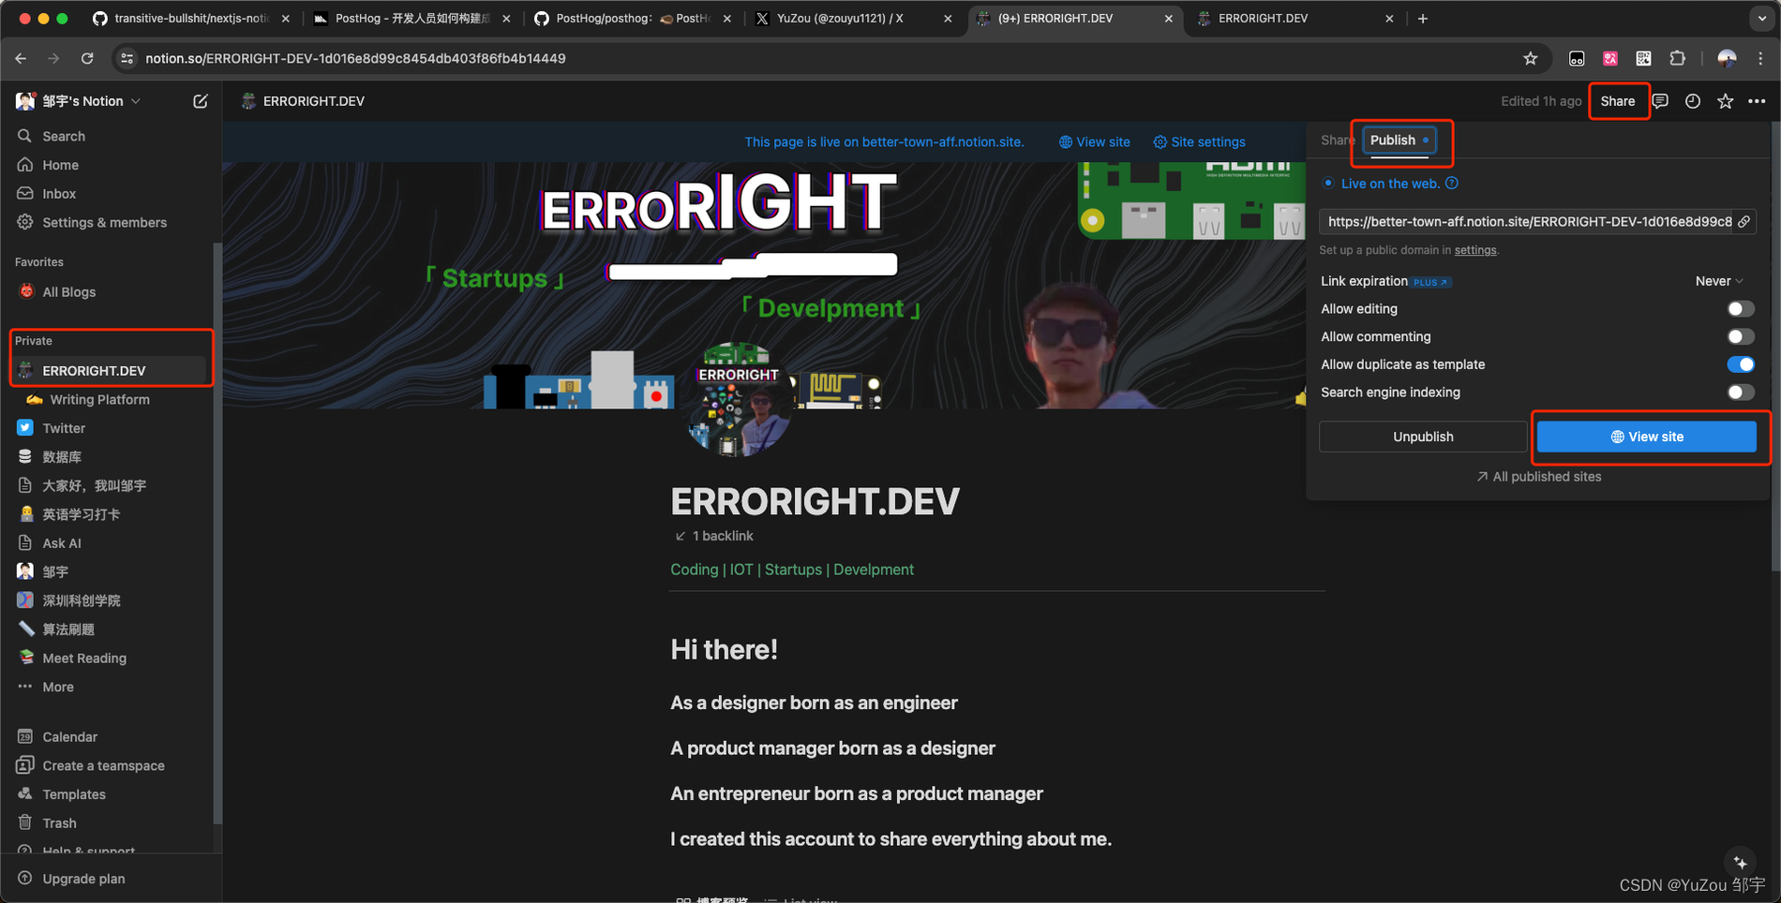
Task: Open Site settings in the banner
Action: (1199, 142)
